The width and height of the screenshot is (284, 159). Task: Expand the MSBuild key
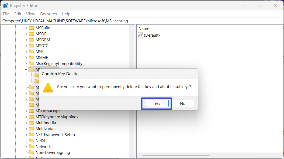26,28
